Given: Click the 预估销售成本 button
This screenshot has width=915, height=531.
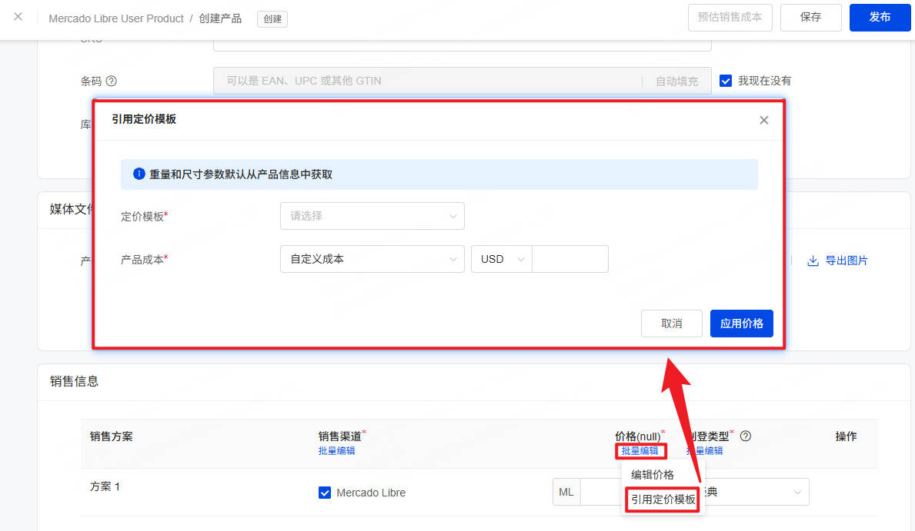Looking at the screenshot, I should coord(730,18).
